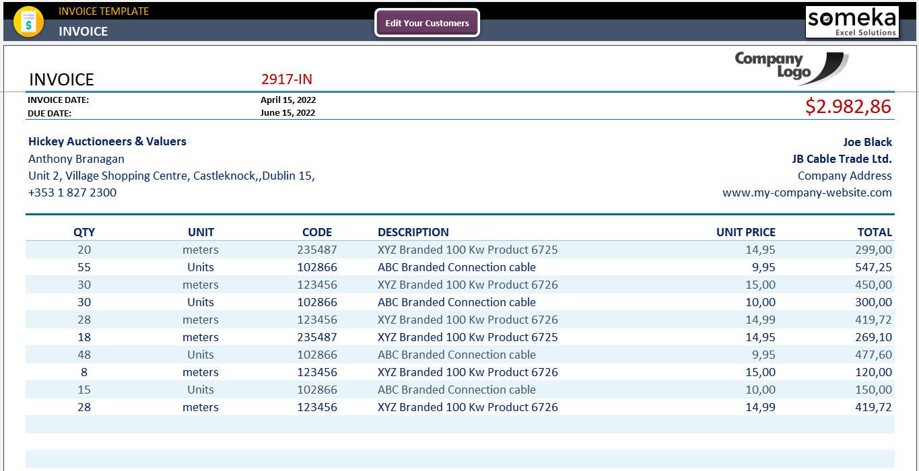This screenshot has width=919, height=471.
Task: Click unit price 9,95 in 55 Units row
Action: (x=763, y=267)
